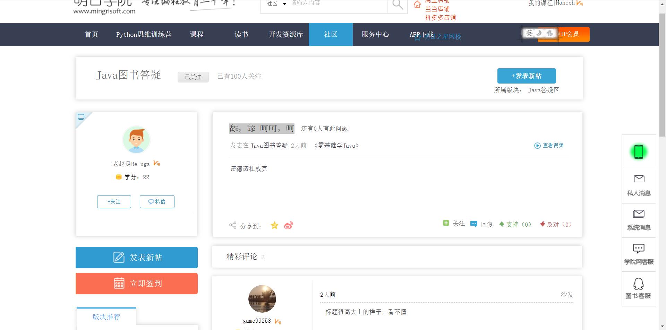Click the blue 回复 speech bubble icon

(x=473, y=224)
